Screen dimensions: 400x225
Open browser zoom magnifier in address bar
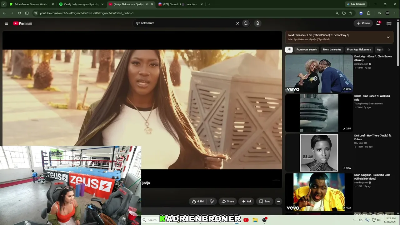tap(337, 13)
